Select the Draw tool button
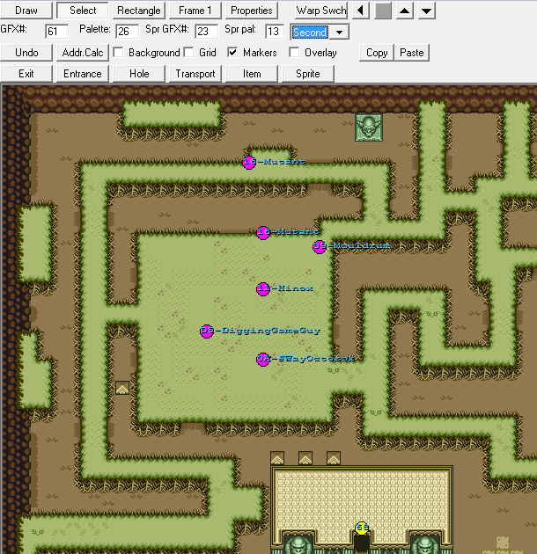537x554 pixels. pos(26,11)
